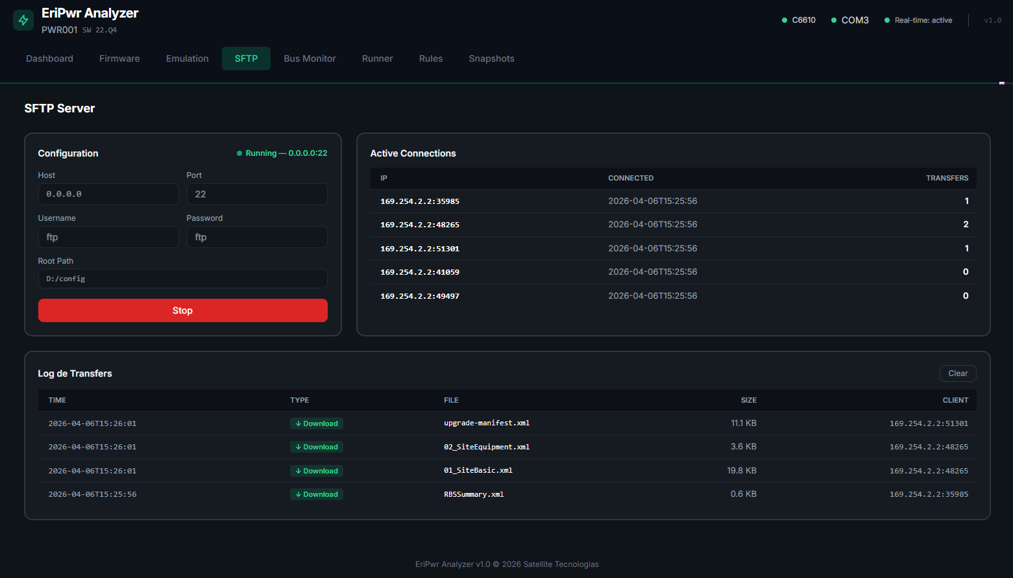The image size is (1013, 578).
Task: Click the Real-time active status indicator
Action: pyautogui.click(x=918, y=20)
